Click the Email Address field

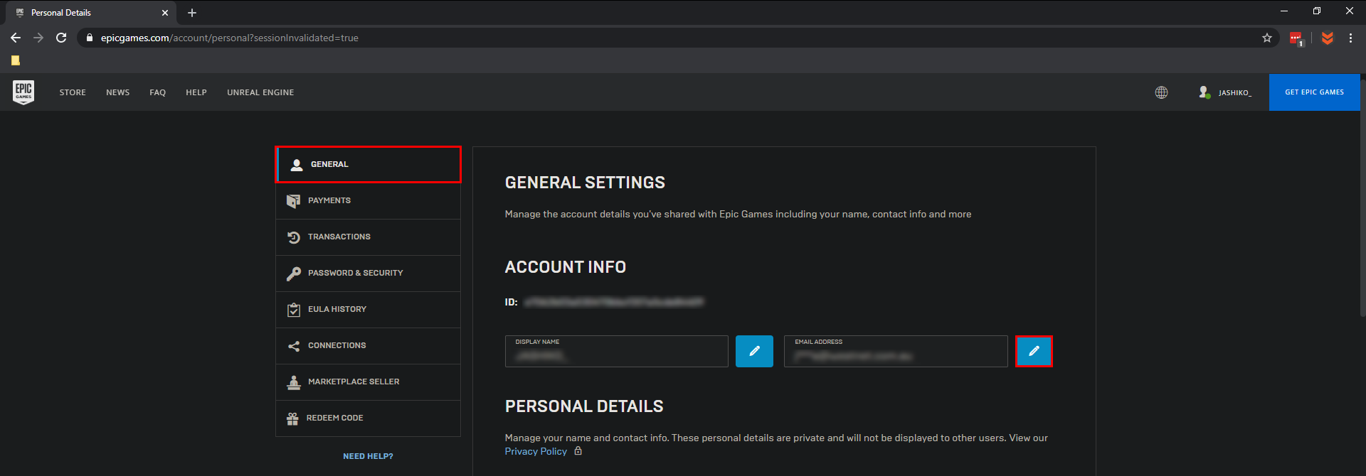pyautogui.click(x=896, y=351)
